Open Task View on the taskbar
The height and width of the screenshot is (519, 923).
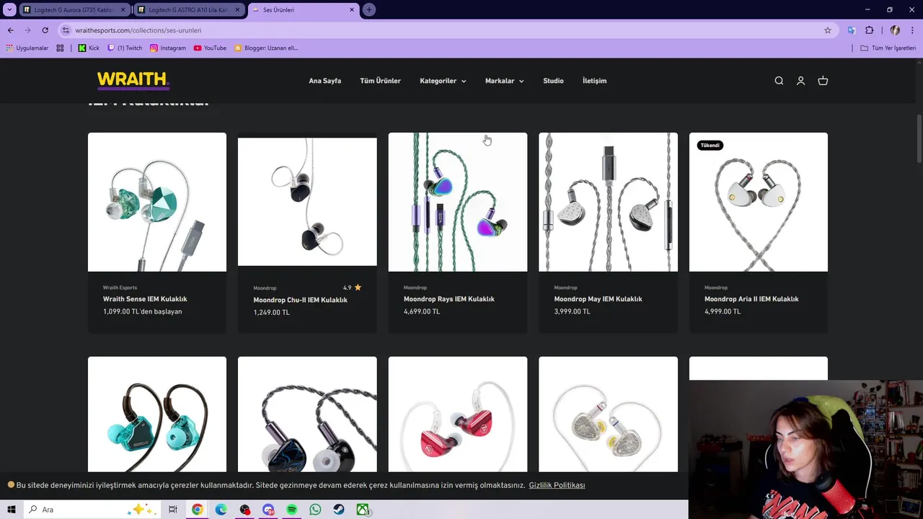[173, 510]
